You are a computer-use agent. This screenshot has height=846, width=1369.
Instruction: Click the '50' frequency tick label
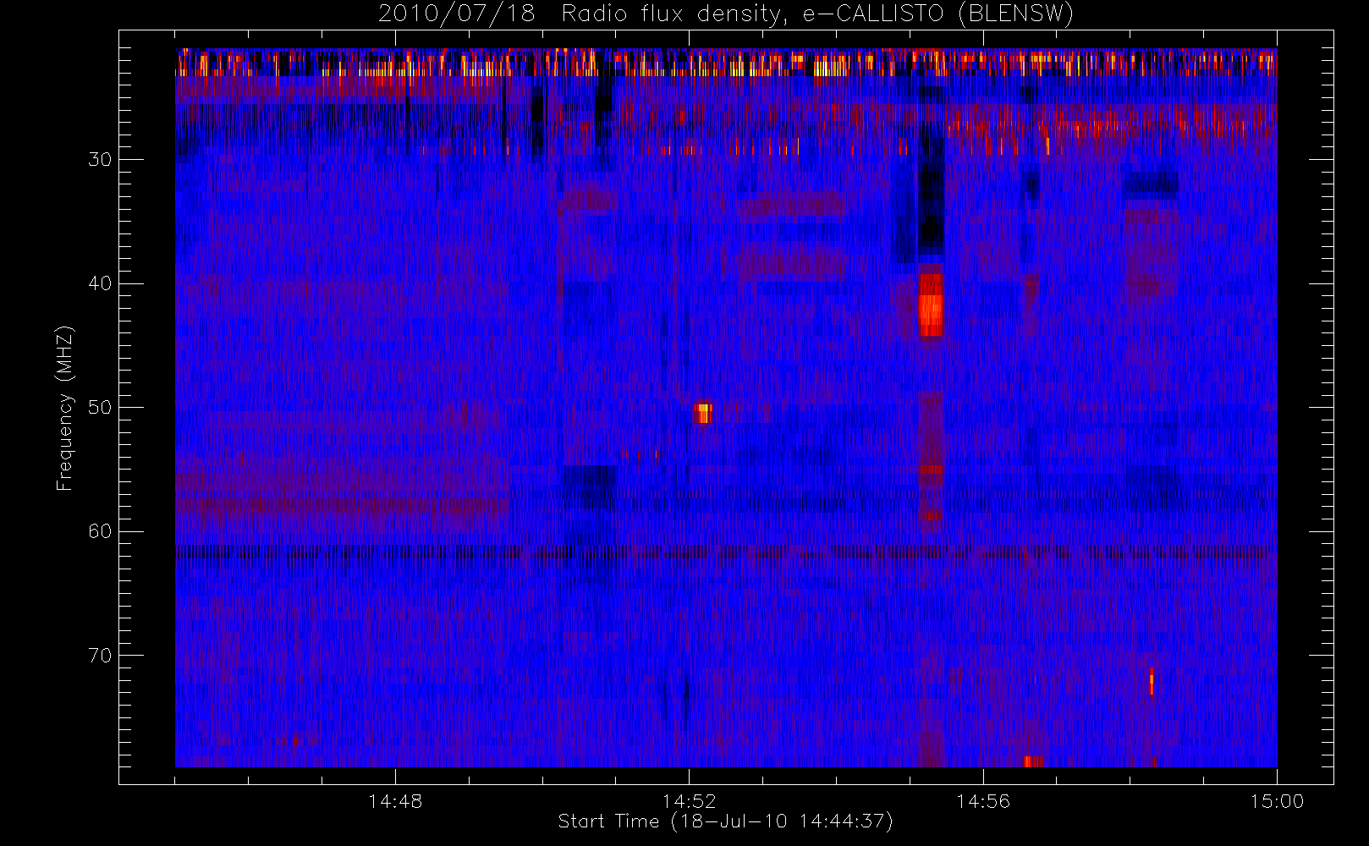pos(100,407)
